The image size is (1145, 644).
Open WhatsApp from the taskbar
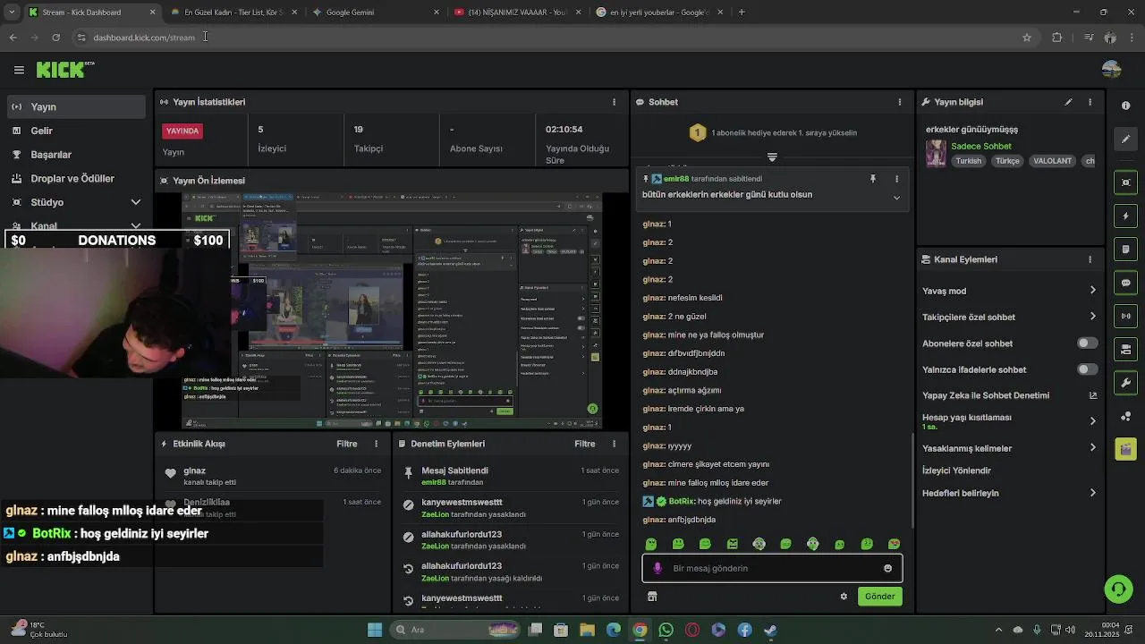666,630
